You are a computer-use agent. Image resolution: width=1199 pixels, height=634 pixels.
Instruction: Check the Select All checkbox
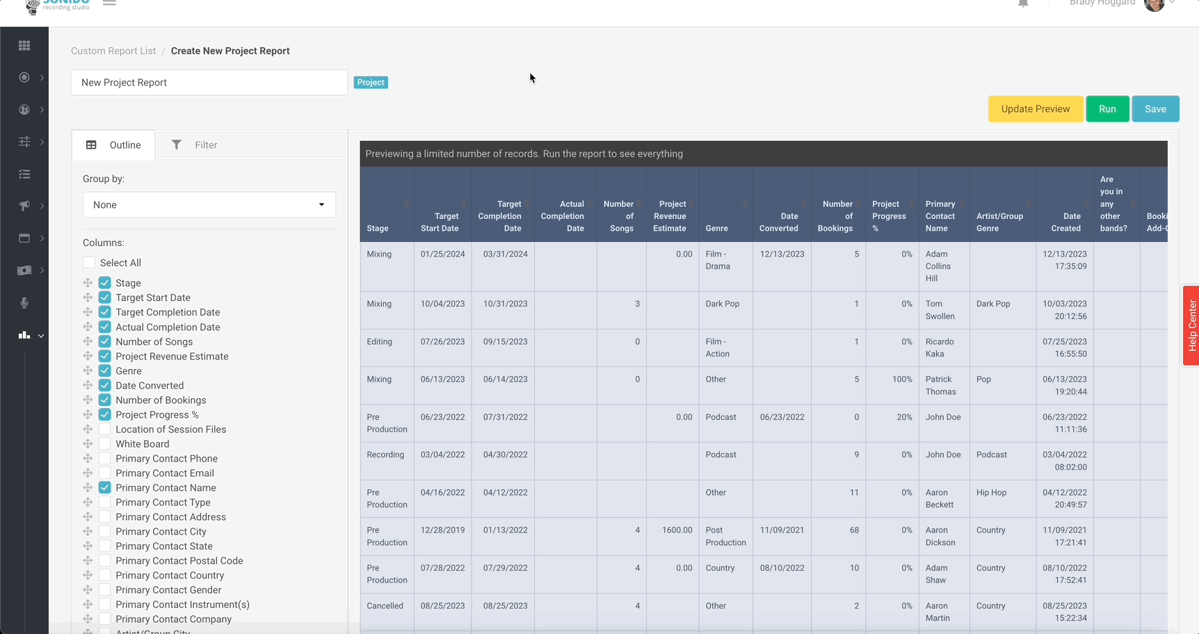click(x=89, y=263)
